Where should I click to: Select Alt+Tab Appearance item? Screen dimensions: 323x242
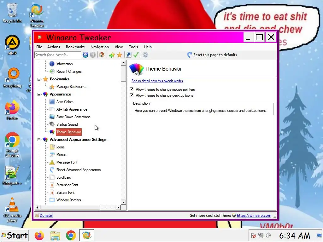click(x=72, y=109)
